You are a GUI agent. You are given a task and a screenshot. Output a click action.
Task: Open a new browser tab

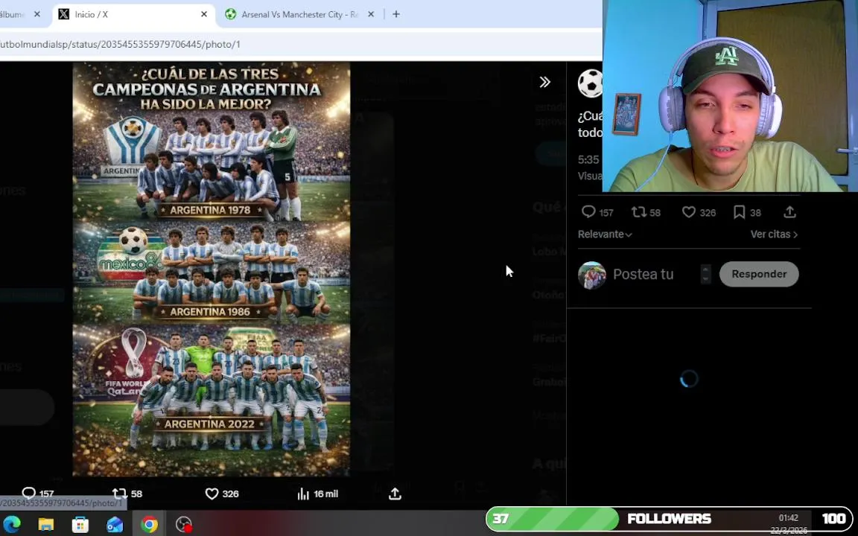(396, 15)
